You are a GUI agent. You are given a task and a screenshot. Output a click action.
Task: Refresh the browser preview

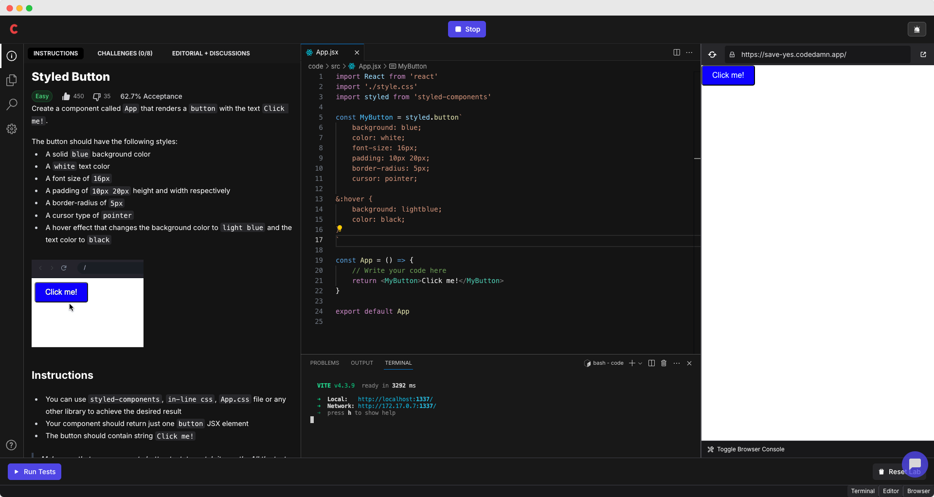point(712,54)
